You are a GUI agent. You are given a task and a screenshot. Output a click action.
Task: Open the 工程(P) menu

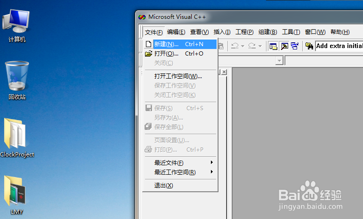[244, 32]
